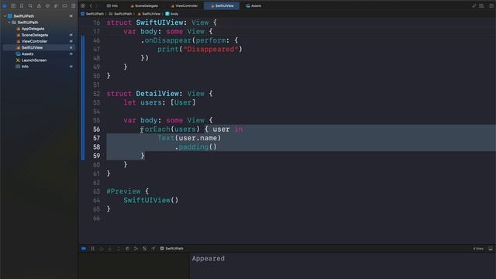
Task: Collapse the SwiftUIPath group folder
Action: (9, 22)
